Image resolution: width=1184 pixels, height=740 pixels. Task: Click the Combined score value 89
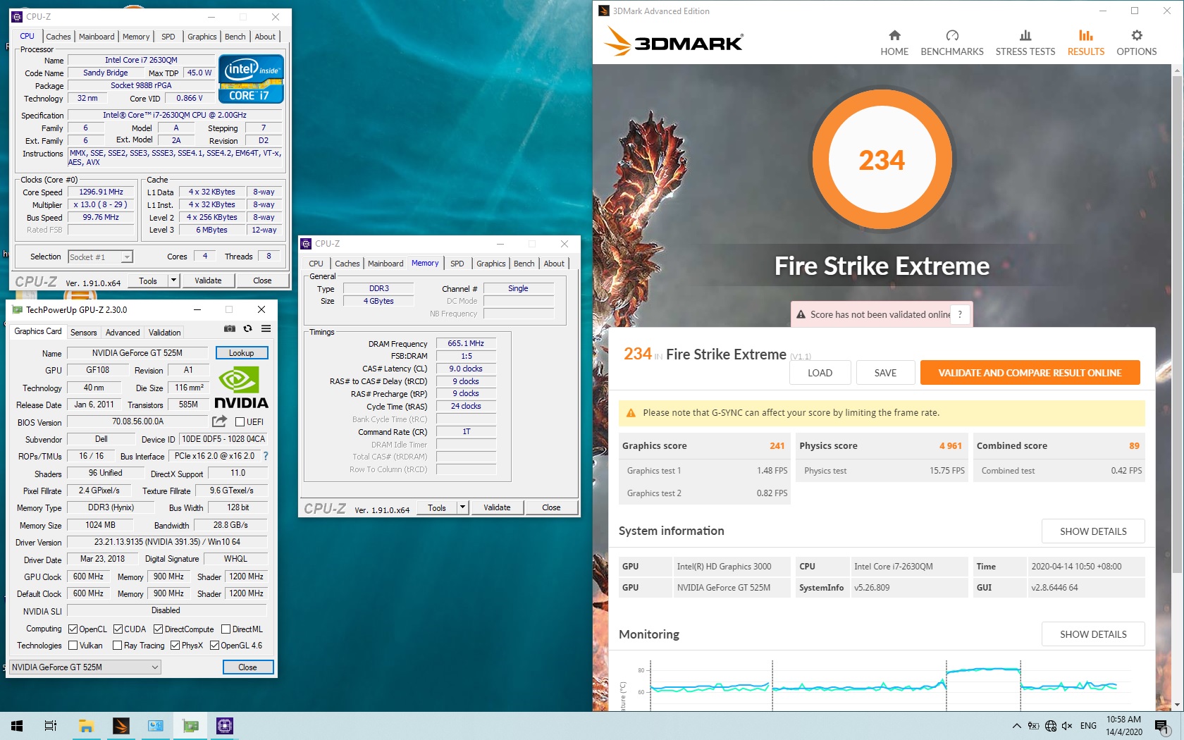pos(1134,446)
